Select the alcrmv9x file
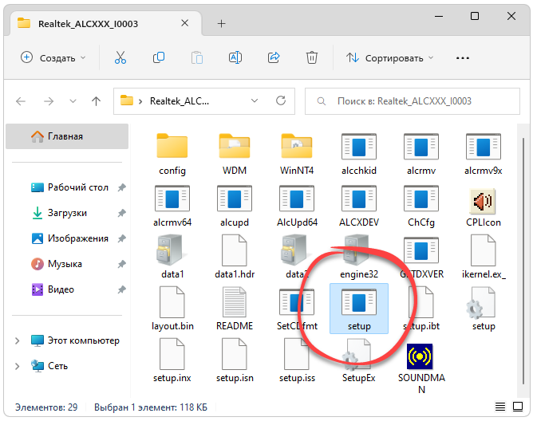The height and width of the screenshot is (421, 533). click(484, 154)
